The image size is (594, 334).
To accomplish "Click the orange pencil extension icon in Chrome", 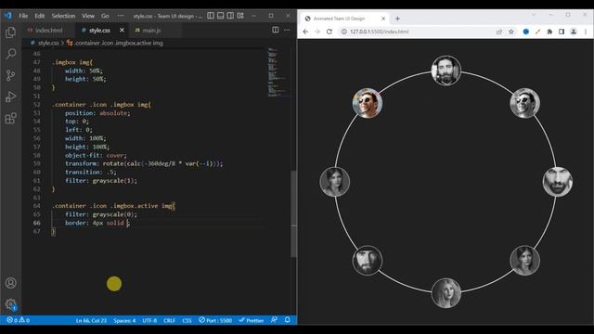I will [537, 32].
